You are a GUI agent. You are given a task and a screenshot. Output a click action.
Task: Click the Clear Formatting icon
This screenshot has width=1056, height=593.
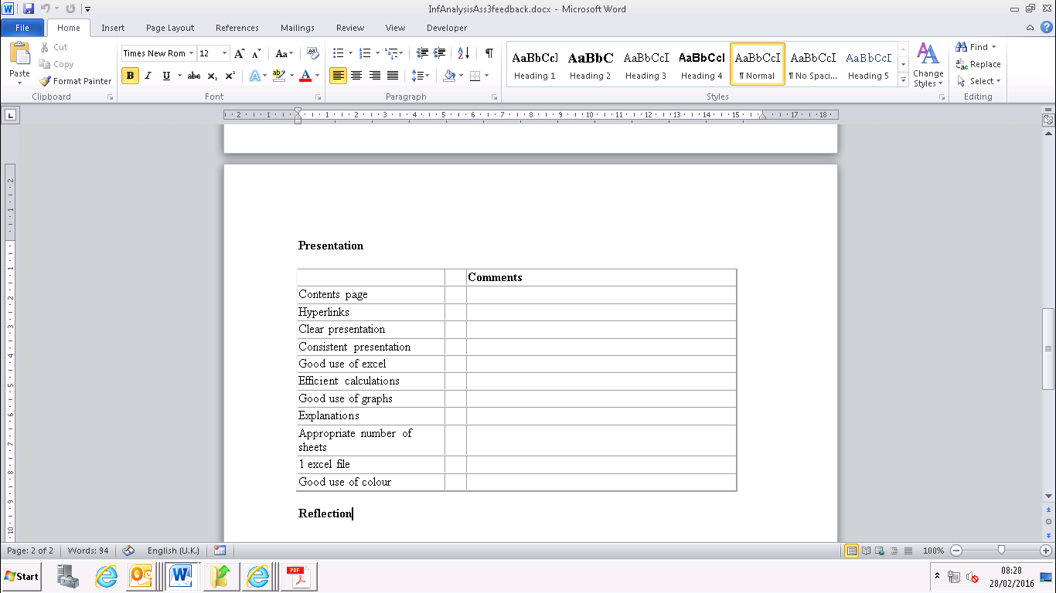[312, 53]
